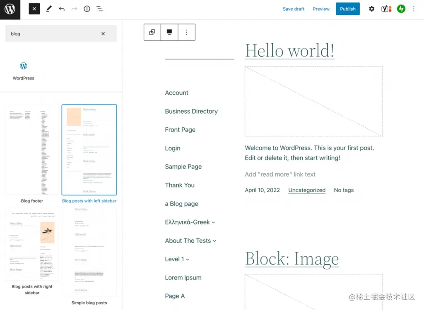Click the Columns block type icon

click(x=152, y=32)
